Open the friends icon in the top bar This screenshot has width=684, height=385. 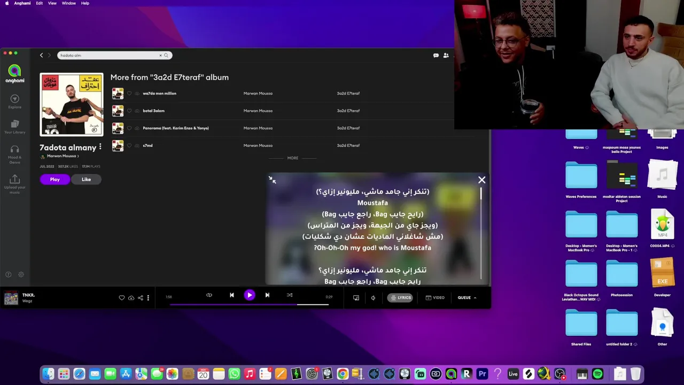446,55
